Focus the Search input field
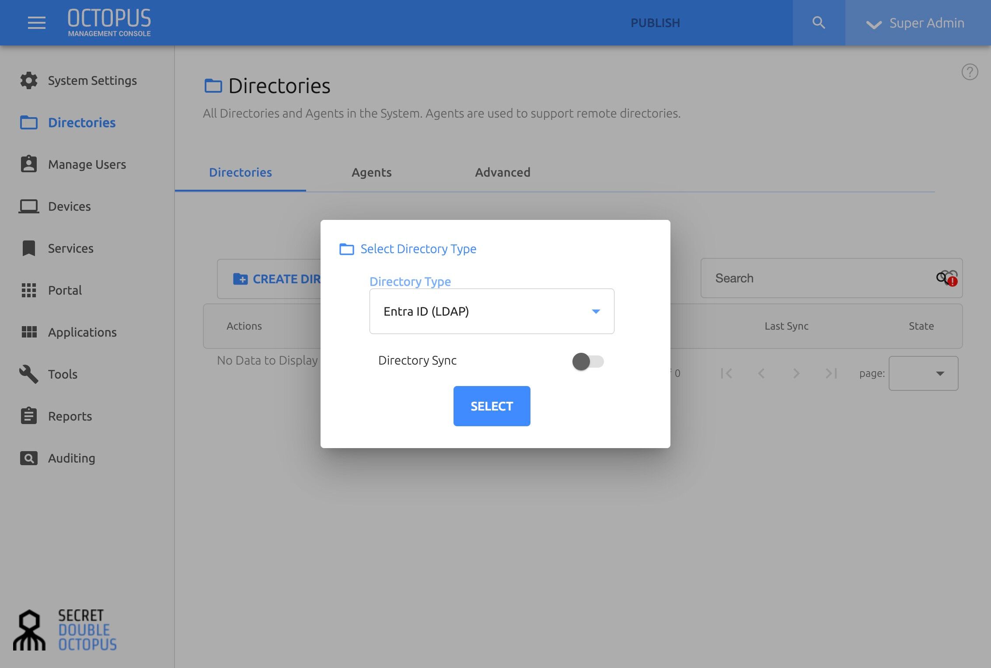 [831, 278]
